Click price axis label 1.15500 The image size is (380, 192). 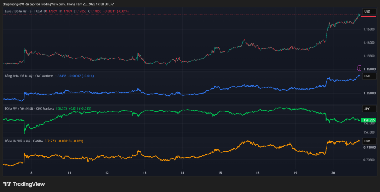(x=369, y=56)
